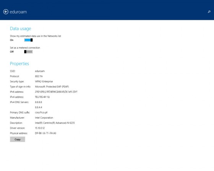Select the 'Set as a metered connection' label
The width and height of the screenshot is (214, 171).
[x=25, y=48]
